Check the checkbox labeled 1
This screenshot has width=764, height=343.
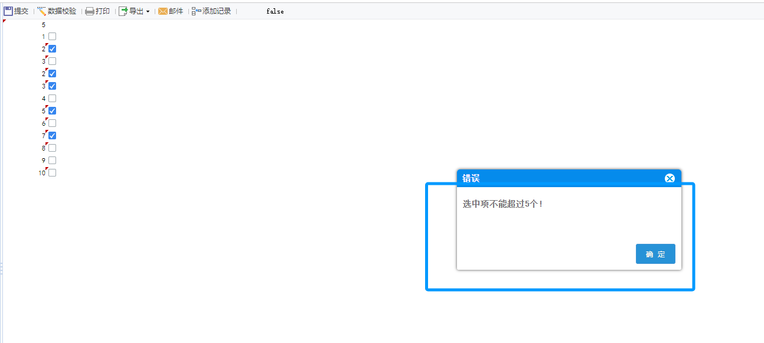click(x=52, y=37)
